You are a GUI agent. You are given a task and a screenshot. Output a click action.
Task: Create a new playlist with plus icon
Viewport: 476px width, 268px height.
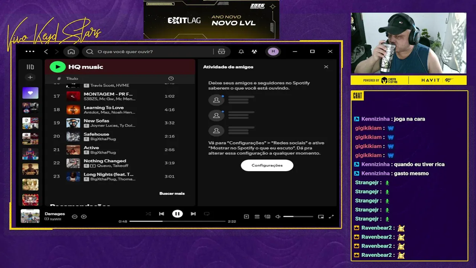tap(30, 77)
